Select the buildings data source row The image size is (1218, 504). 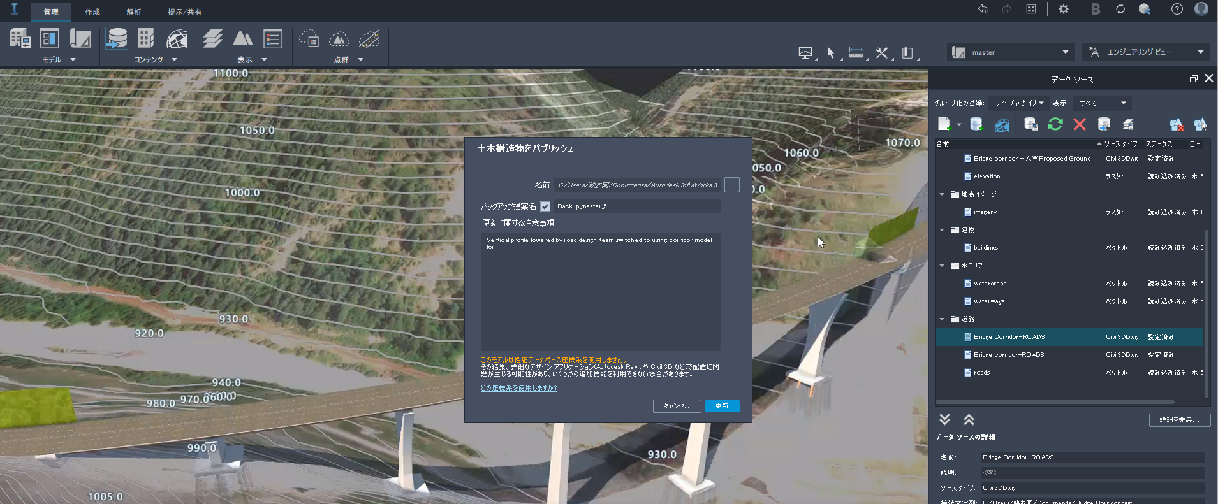coord(1069,248)
